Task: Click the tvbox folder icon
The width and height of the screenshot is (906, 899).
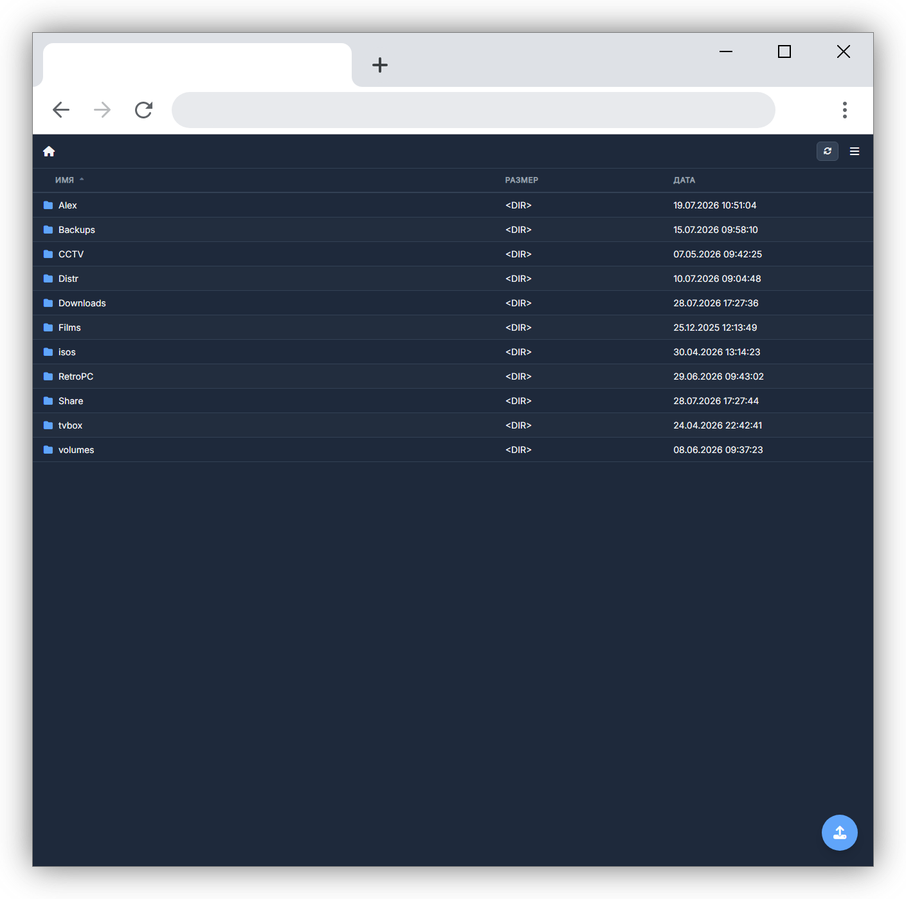Action: [x=48, y=425]
